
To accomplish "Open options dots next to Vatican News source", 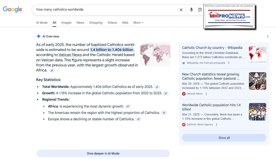I will pos(206,94).
